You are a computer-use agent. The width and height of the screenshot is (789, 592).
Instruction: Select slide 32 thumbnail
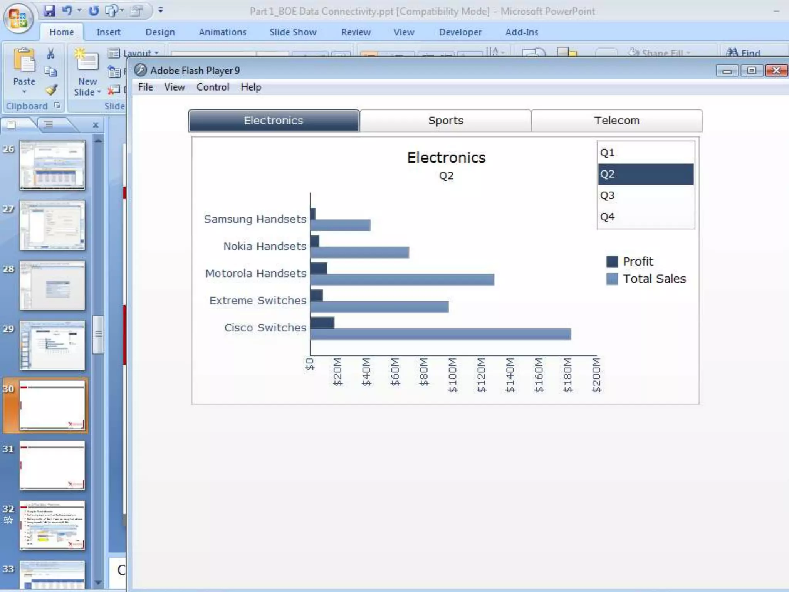pyautogui.click(x=52, y=526)
